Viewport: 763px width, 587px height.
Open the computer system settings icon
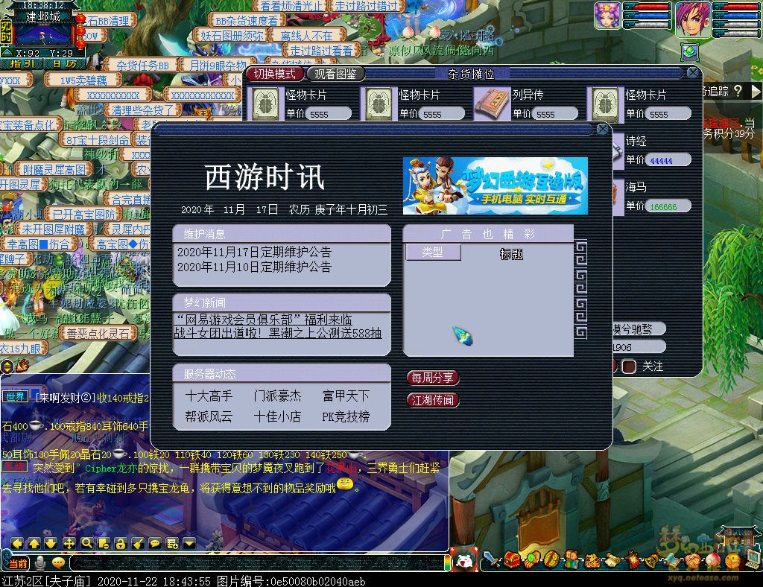click(x=753, y=561)
